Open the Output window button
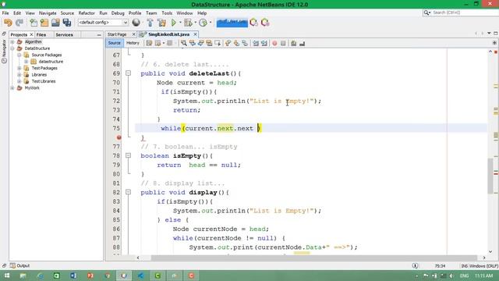Image resolution: width=499 pixels, height=281 pixels. pyautogui.click(x=19, y=265)
